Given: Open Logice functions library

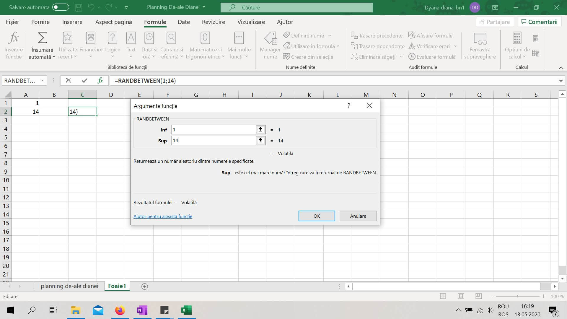Looking at the screenshot, I should [x=113, y=45].
